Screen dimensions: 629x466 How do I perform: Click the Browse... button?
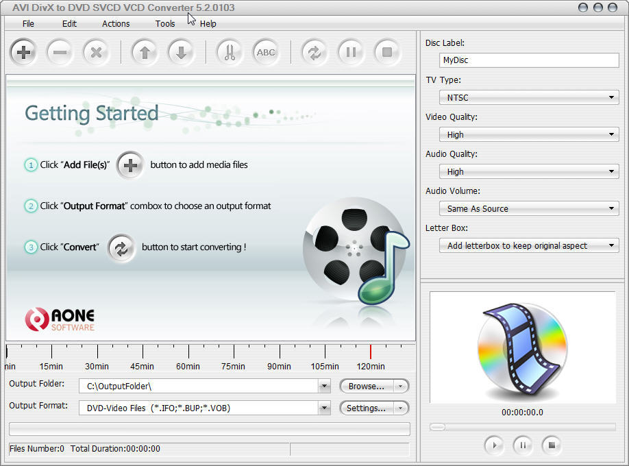click(x=367, y=386)
